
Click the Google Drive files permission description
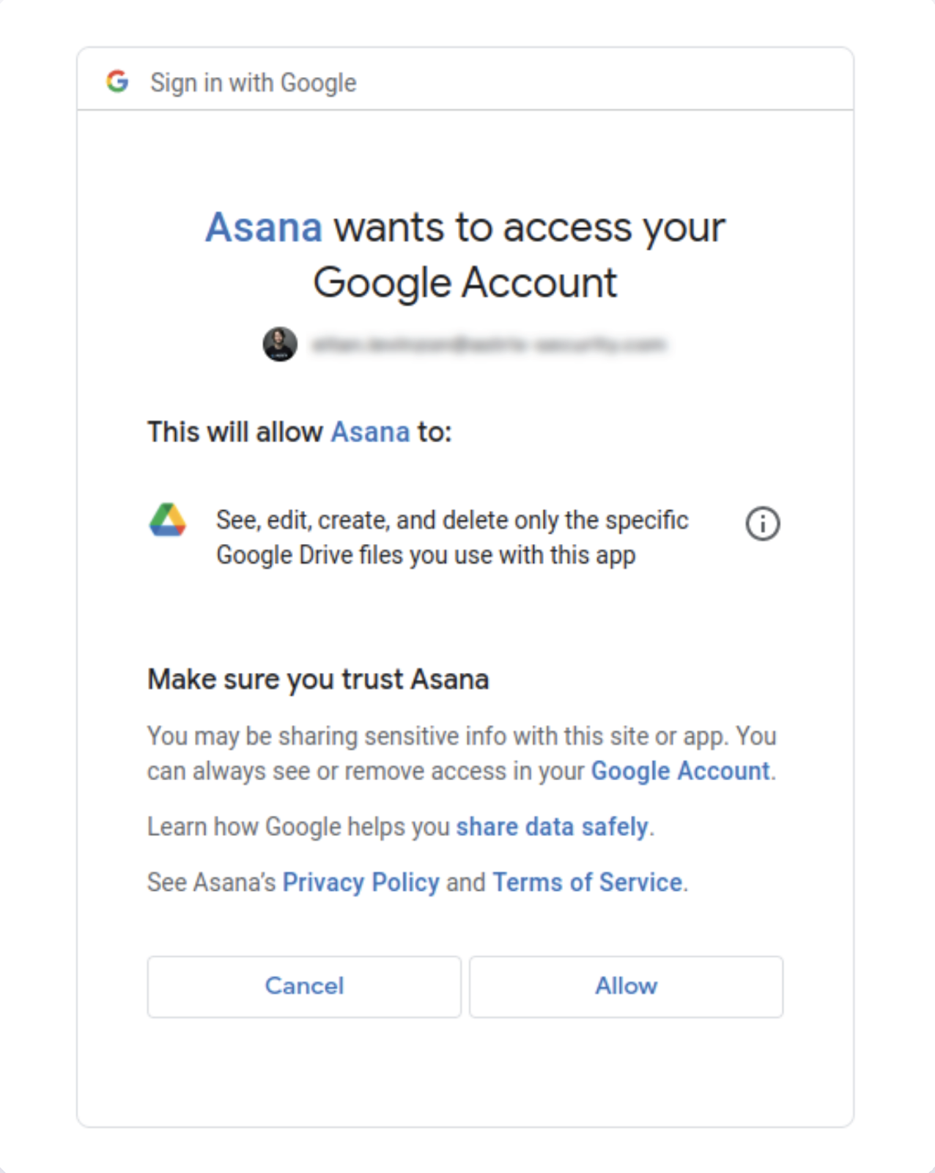452,537
